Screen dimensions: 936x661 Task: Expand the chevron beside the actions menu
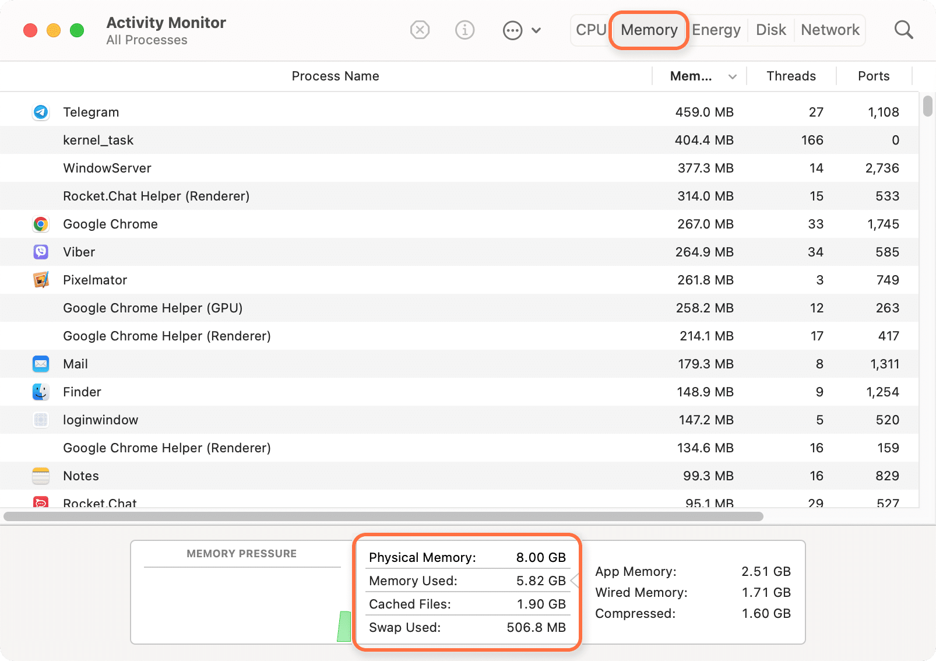[x=536, y=30]
